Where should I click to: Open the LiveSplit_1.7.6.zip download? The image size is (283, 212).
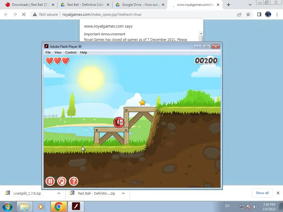[27, 193]
